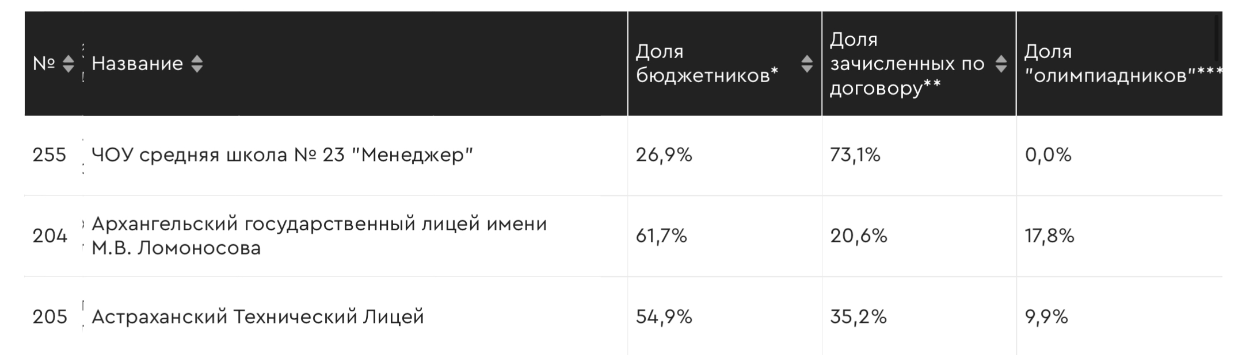The width and height of the screenshot is (1238, 355).
Task: Click row number 205
Action: coord(49,317)
